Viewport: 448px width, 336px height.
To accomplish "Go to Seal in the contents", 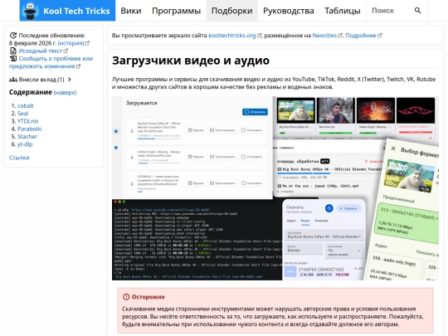I will [23, 114].
